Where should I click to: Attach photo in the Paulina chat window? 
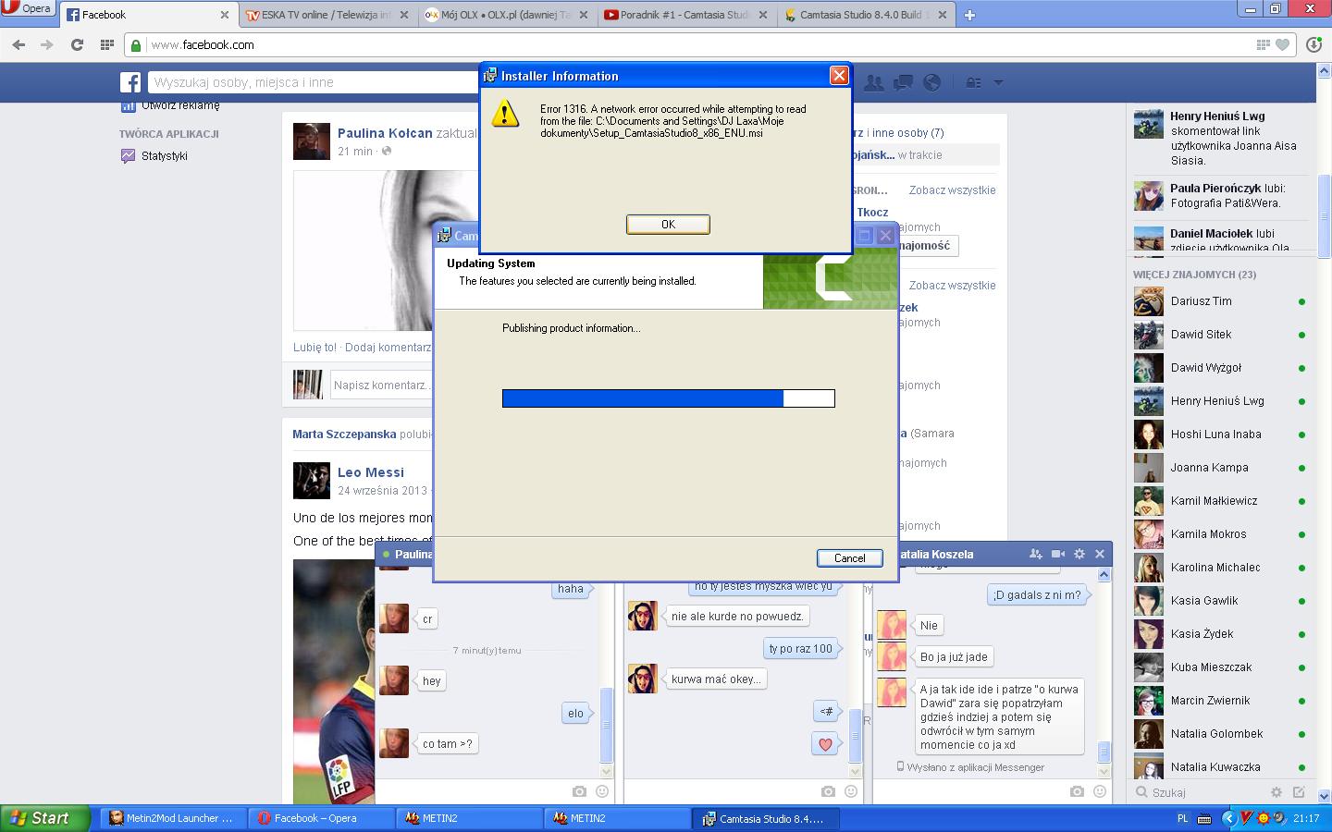579,791
